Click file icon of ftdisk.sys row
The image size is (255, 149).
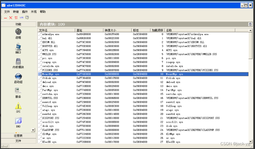coord(40,78)
